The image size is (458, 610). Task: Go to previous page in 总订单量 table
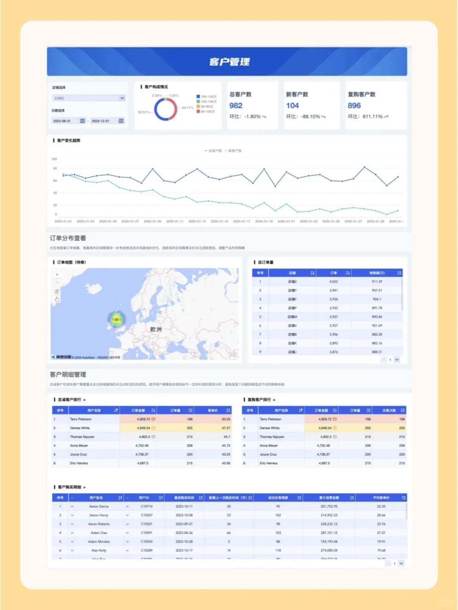[384, 360]
